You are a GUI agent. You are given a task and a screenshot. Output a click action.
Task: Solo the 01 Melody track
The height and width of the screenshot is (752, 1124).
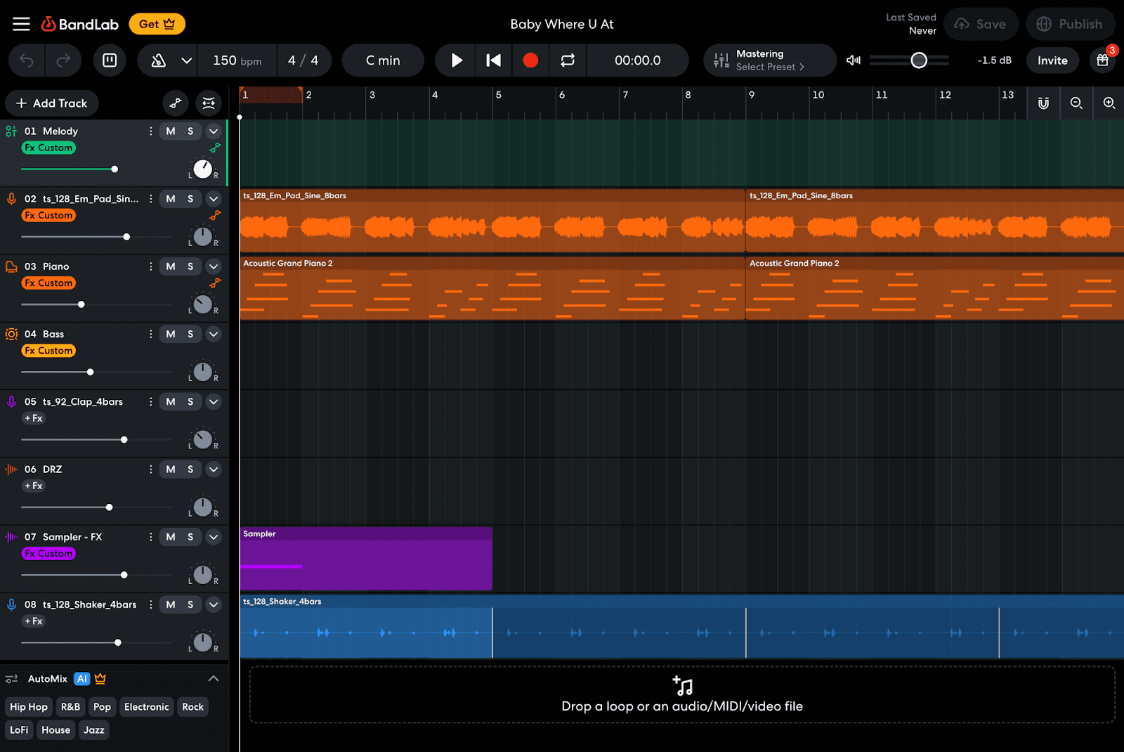(x=190, y=131)
